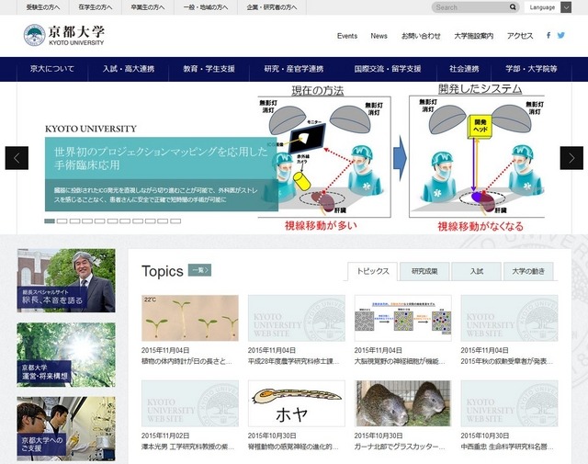Open the 大脳視覚野の神経細胞 topic link

pos(400,362)
